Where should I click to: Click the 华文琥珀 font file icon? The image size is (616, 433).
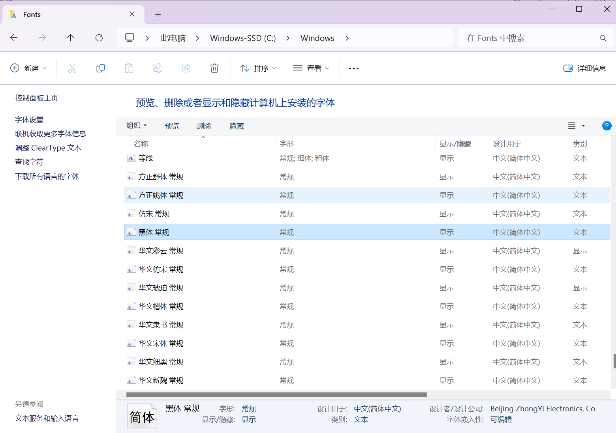coord(131,288)
